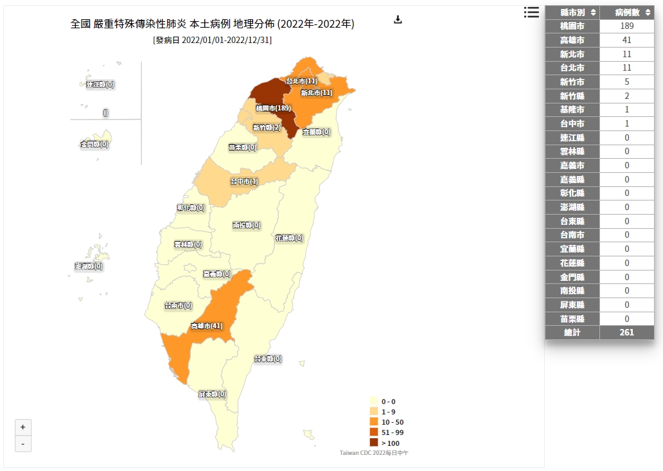The height and width of the screenshot is (471, 663).
Task: Select 高雄市 row in the table
Action: point(599,40)
